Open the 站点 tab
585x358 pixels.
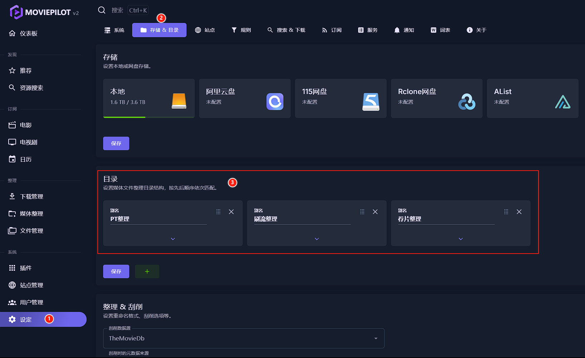[x=205, y=30]
